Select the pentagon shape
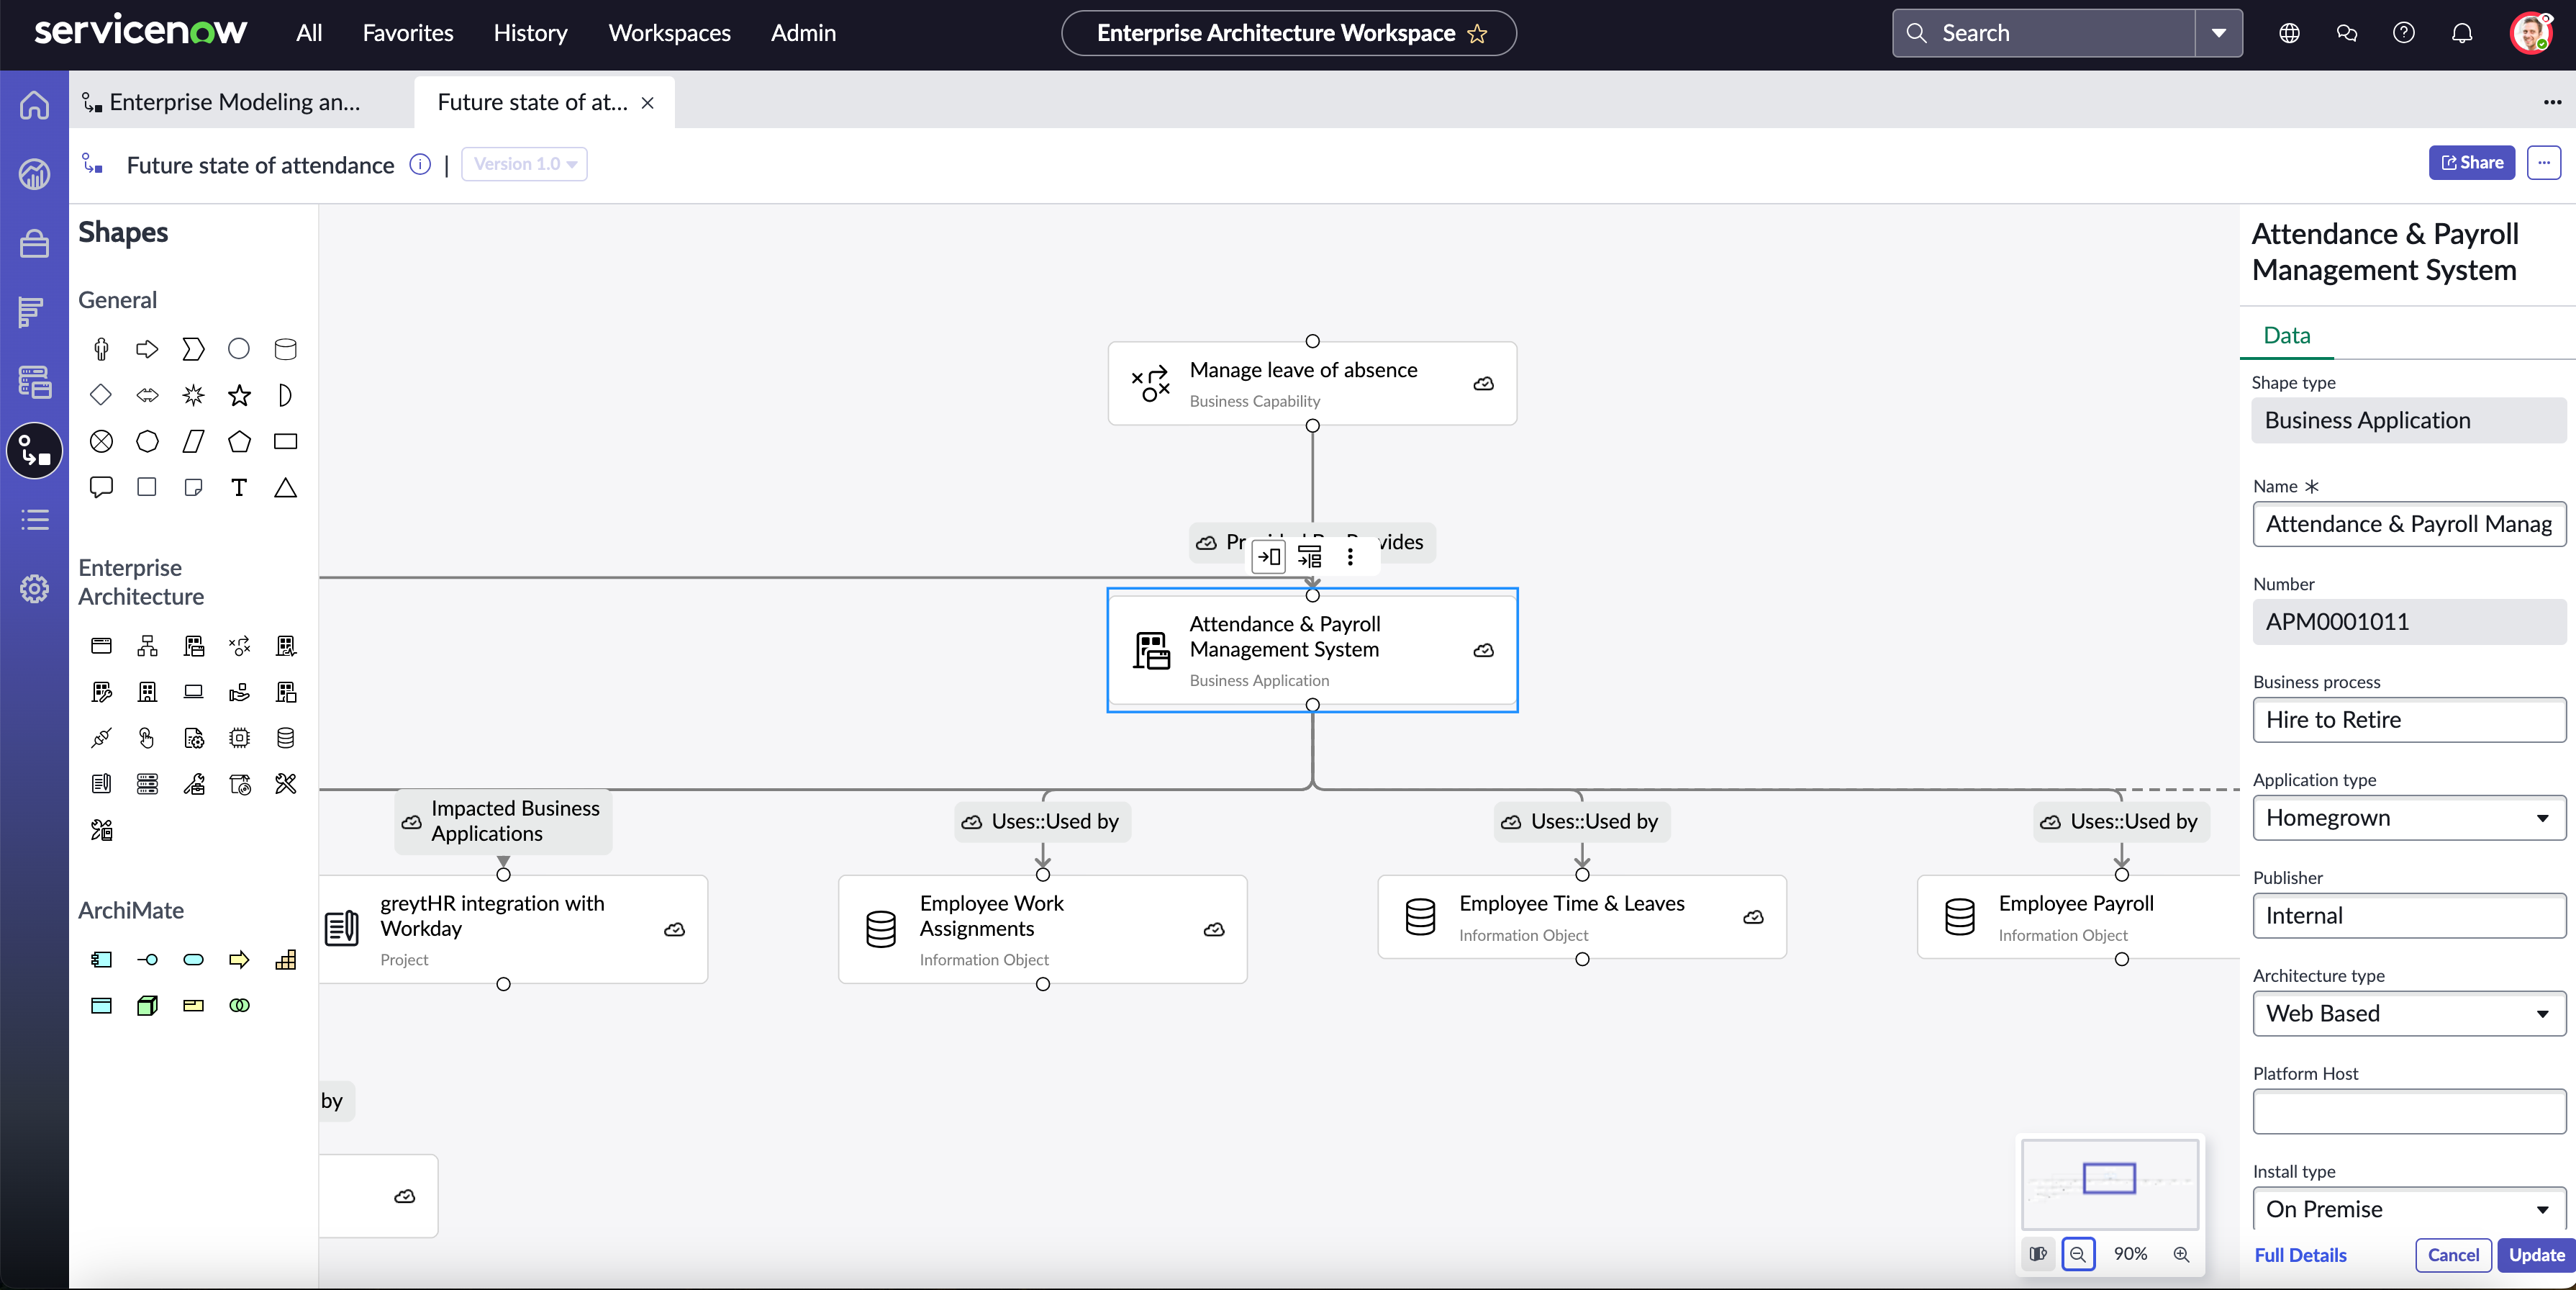Image resolution: width=2576 pixels, height=1290 pixels. point(239,441)
